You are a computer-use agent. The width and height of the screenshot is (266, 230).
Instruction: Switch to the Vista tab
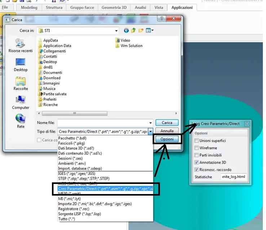pos(159,8)
